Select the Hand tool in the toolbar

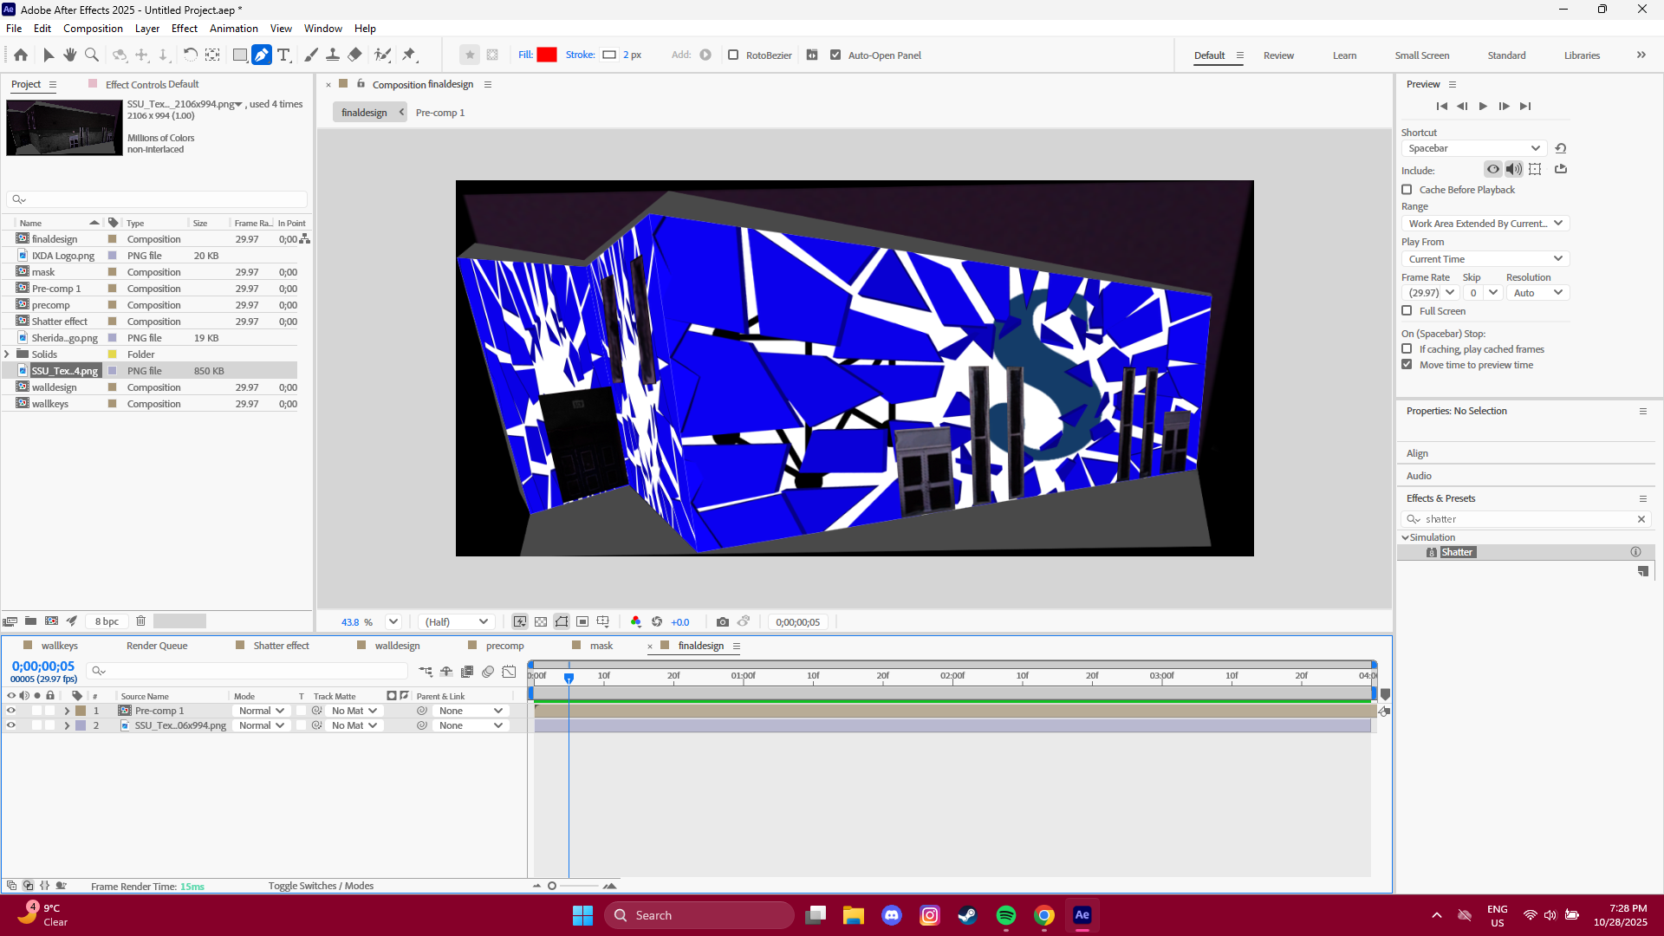click(69, 55)
